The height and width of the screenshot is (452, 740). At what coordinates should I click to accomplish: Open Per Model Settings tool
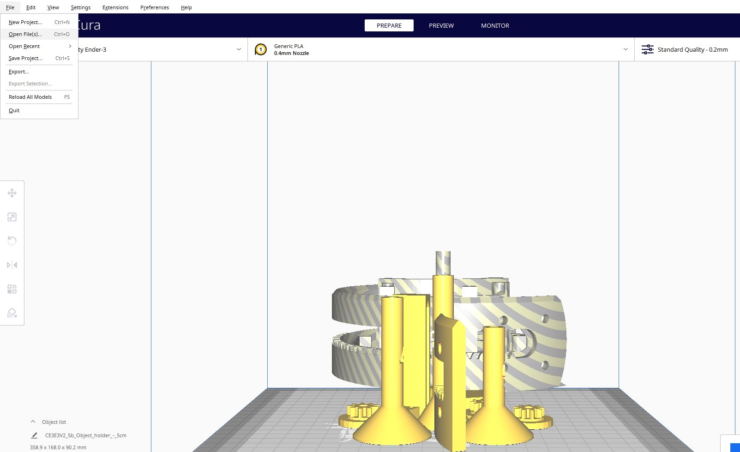pos(12,289)
